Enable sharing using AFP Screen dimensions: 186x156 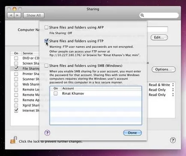point(46,27)
